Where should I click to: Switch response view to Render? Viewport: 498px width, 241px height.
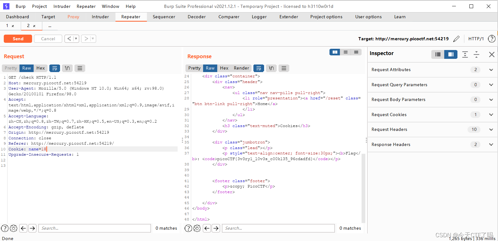point(241,68)
